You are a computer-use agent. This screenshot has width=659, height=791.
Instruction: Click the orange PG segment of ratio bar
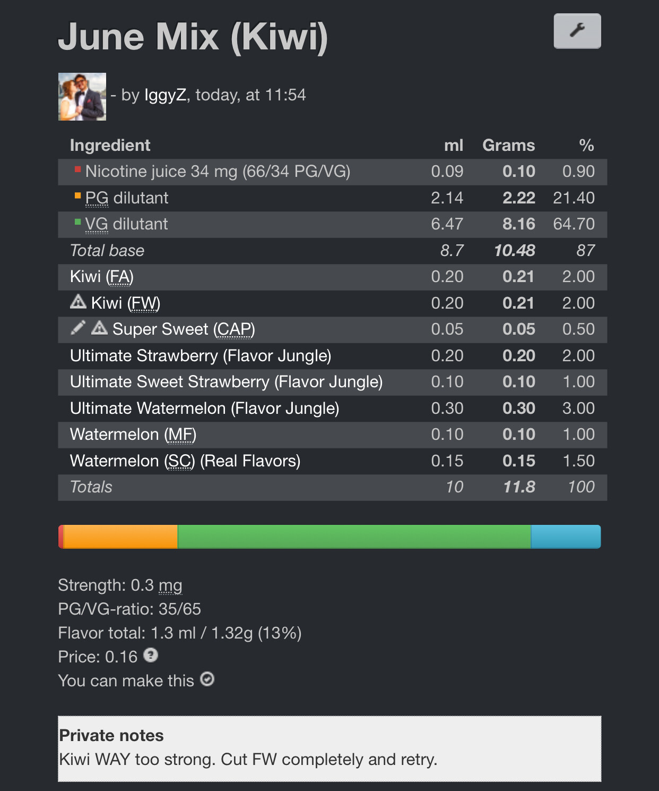(120, 537)
